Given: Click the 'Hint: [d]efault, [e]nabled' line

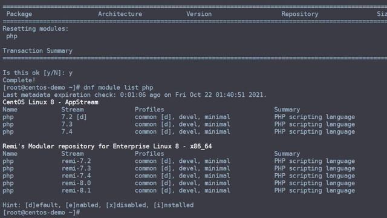Looking at the screenshot, I should coord(98,205).
